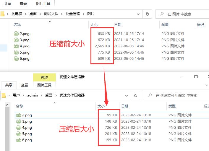Click the file size 633 KB

pos(104,34)
